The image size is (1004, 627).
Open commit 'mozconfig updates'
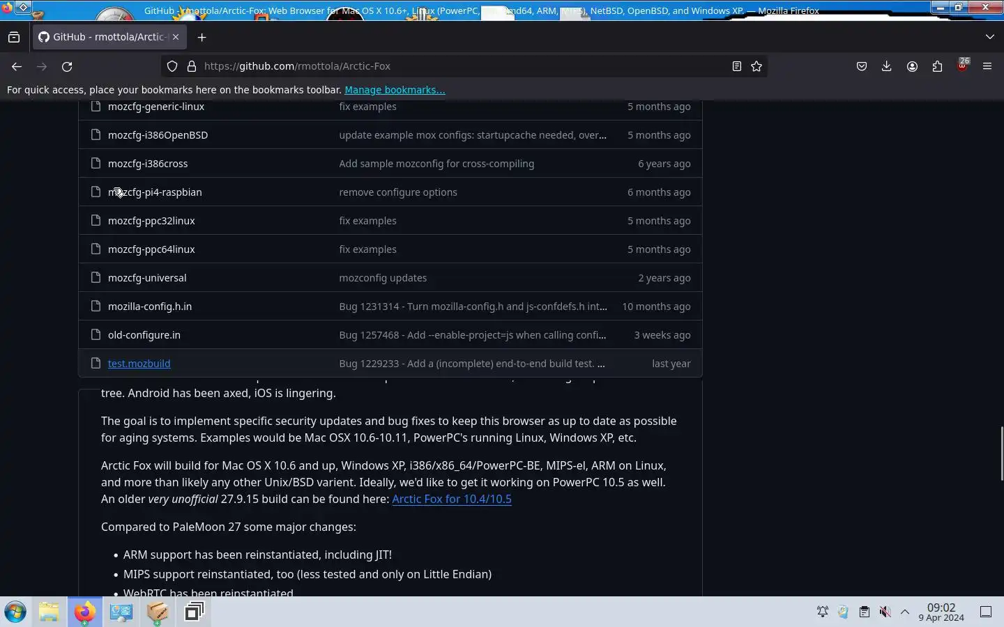pos(383,278)
